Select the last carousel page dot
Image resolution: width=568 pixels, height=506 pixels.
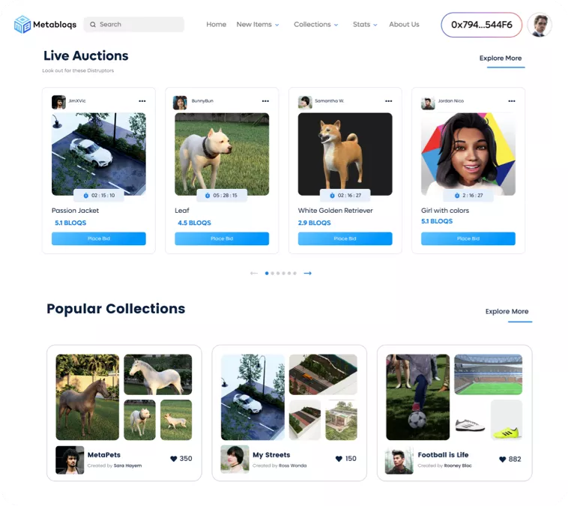[295, 274]
